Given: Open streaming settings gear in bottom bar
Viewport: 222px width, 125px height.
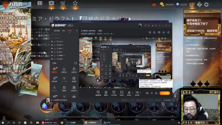Looking at the screenshot, I should 156,93.
